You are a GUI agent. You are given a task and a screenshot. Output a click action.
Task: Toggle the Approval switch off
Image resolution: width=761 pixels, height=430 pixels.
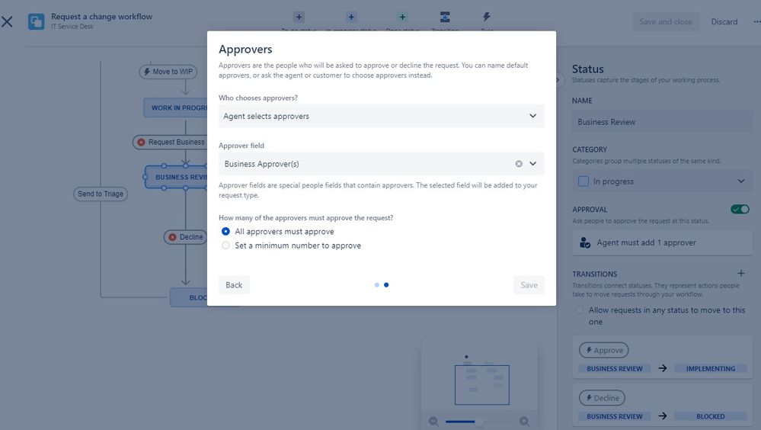click(740, 210)
